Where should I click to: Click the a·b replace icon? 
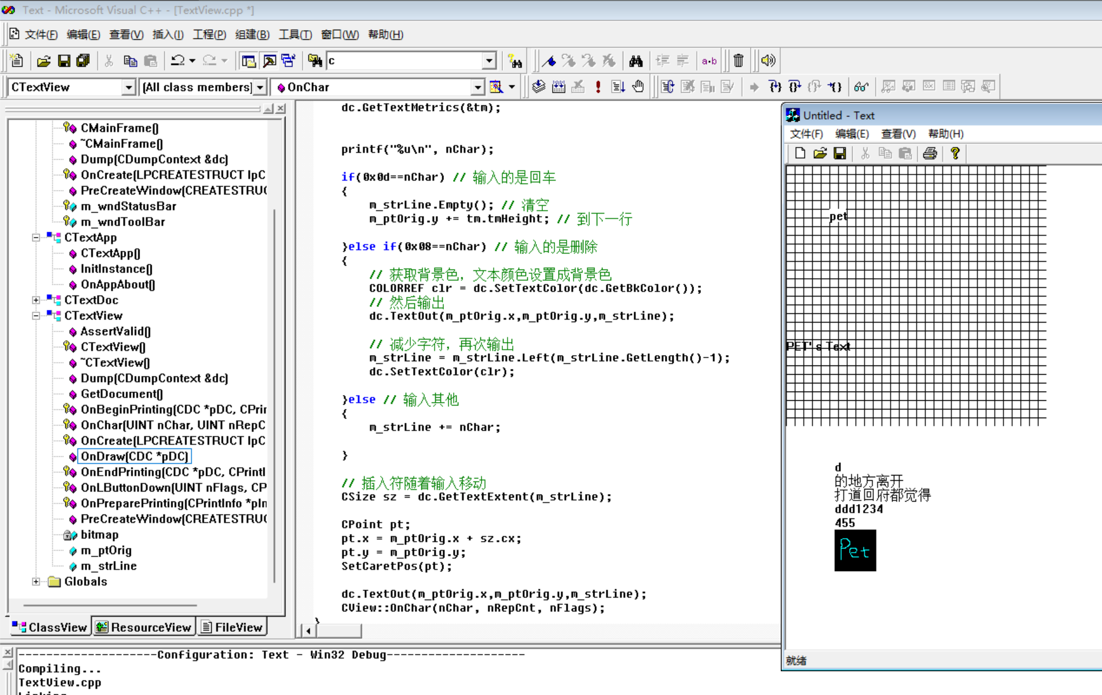point(709,60)
